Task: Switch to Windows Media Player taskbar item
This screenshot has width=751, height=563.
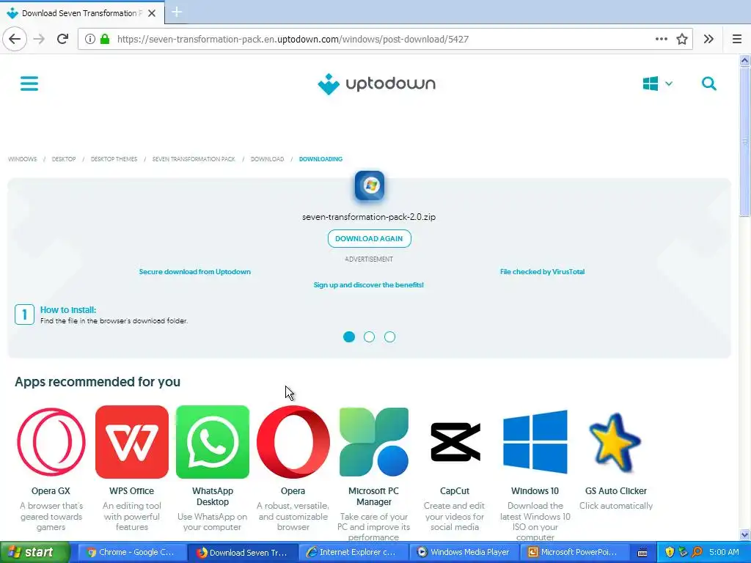Action: 464,553
